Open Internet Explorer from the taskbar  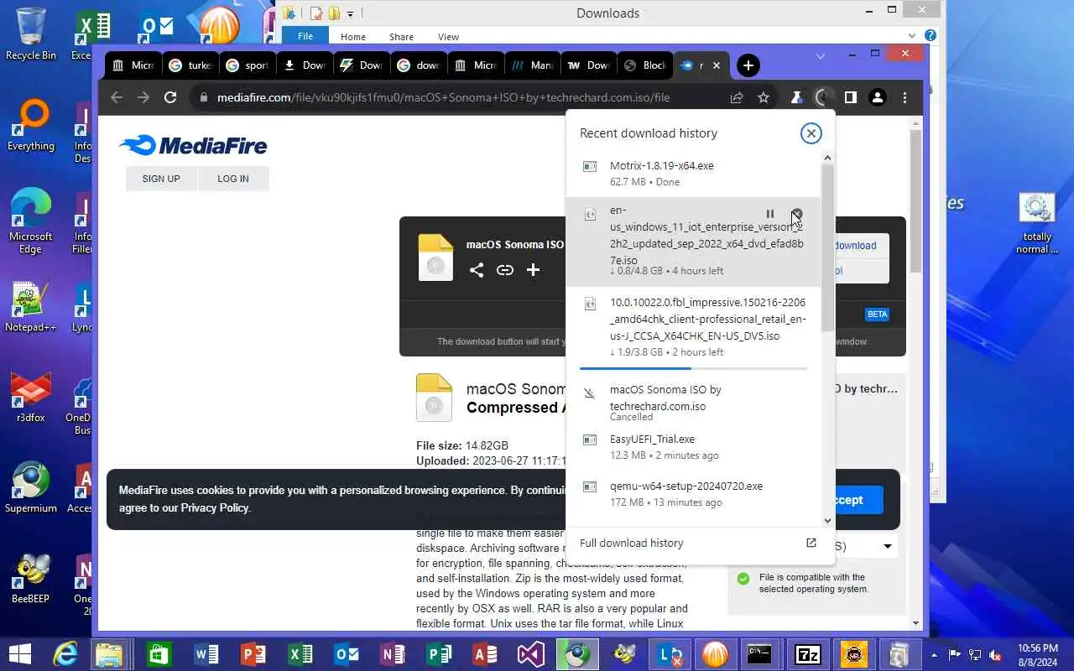(65, 653)
